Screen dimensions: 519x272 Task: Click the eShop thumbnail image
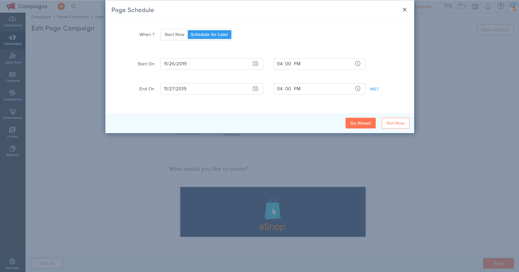click(x=273, y=212)
